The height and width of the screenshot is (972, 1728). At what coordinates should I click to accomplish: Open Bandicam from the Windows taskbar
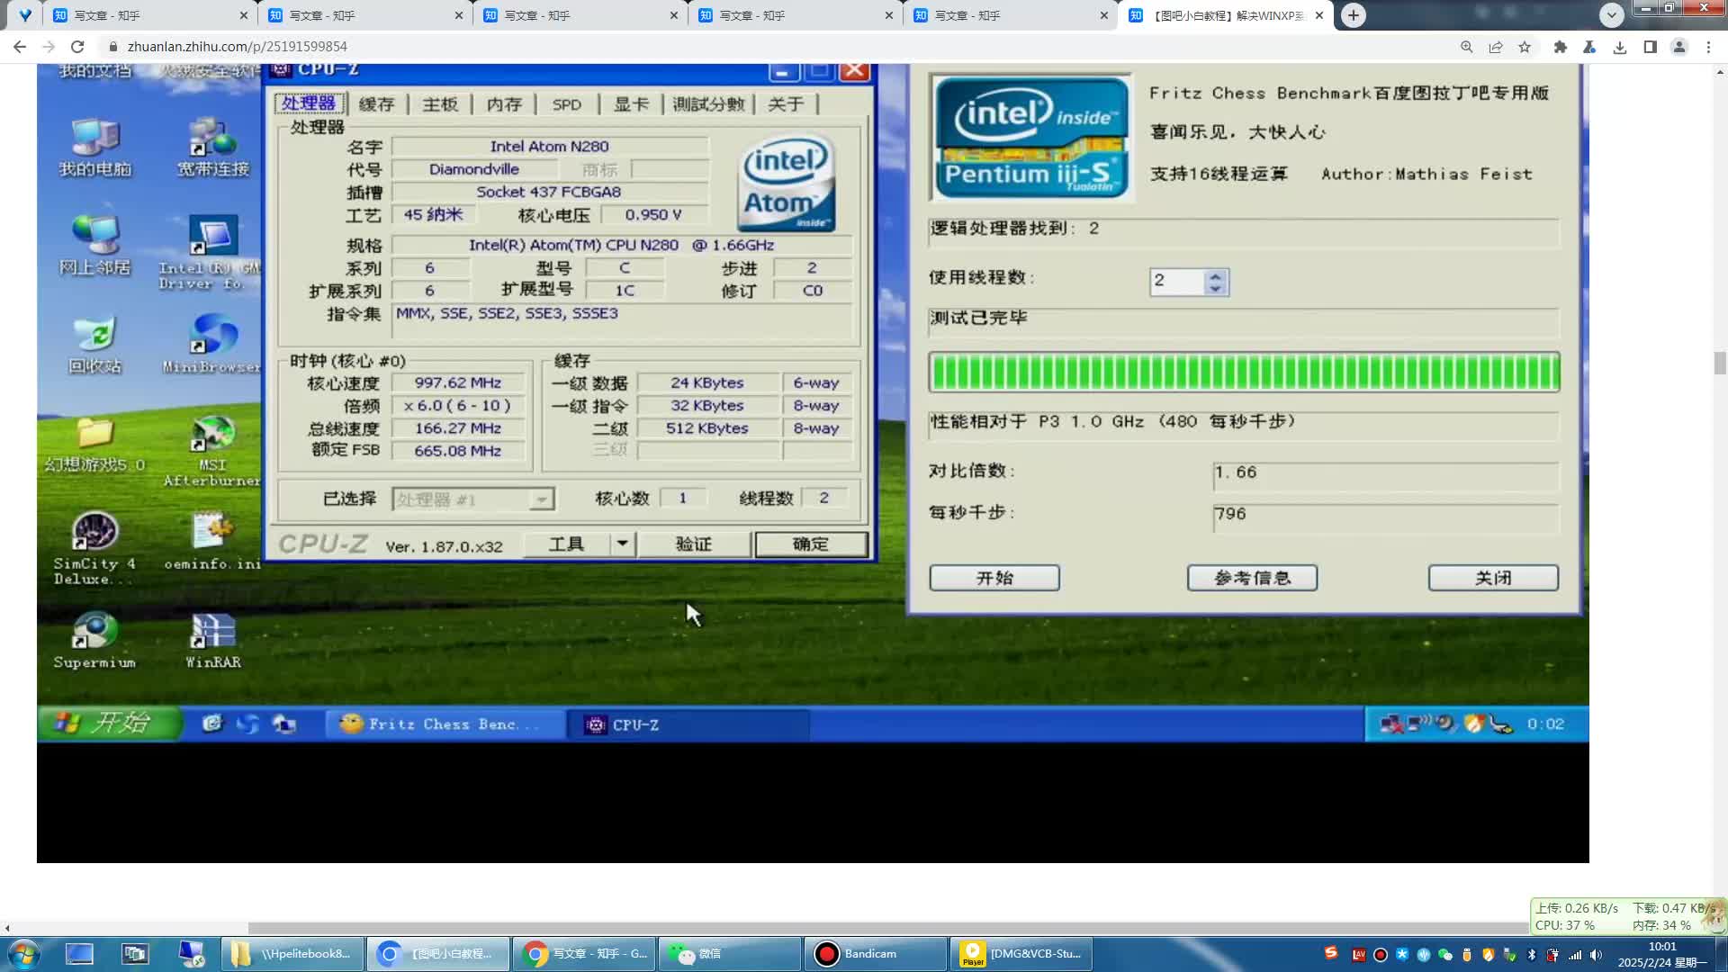coord(871,953)
